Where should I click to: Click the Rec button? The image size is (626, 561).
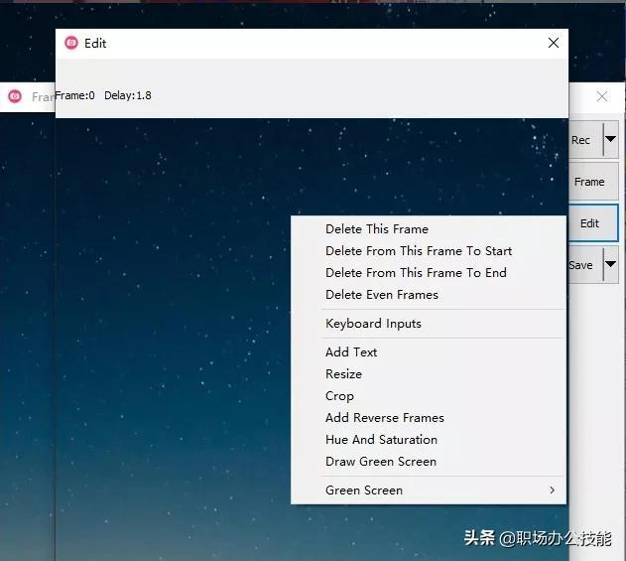(x=585, y=140)
